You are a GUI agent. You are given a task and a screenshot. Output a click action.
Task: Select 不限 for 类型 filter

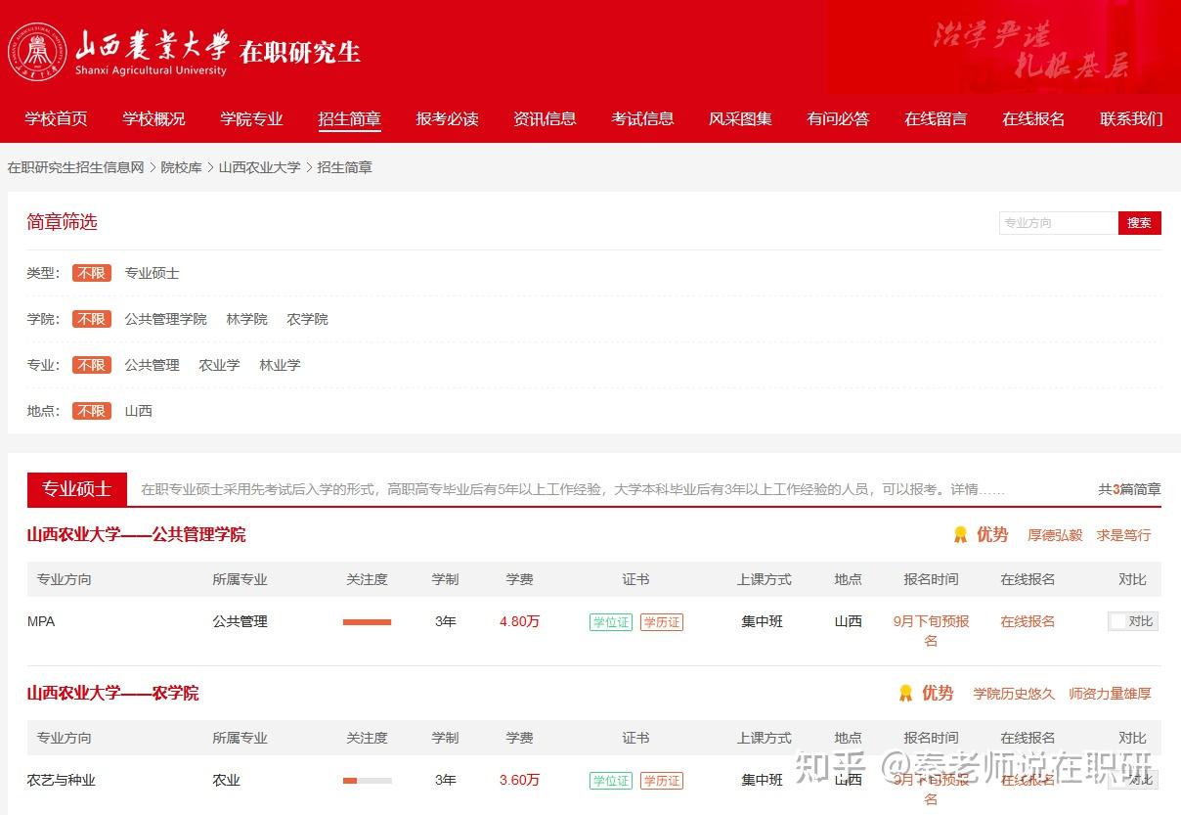click(x=92, y=273)
